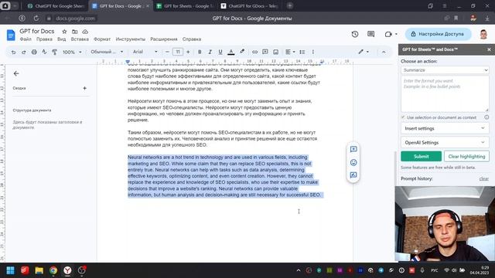Toggle bold formatting
This screenshot has height=278, width=495.
[x=200, y=52]
